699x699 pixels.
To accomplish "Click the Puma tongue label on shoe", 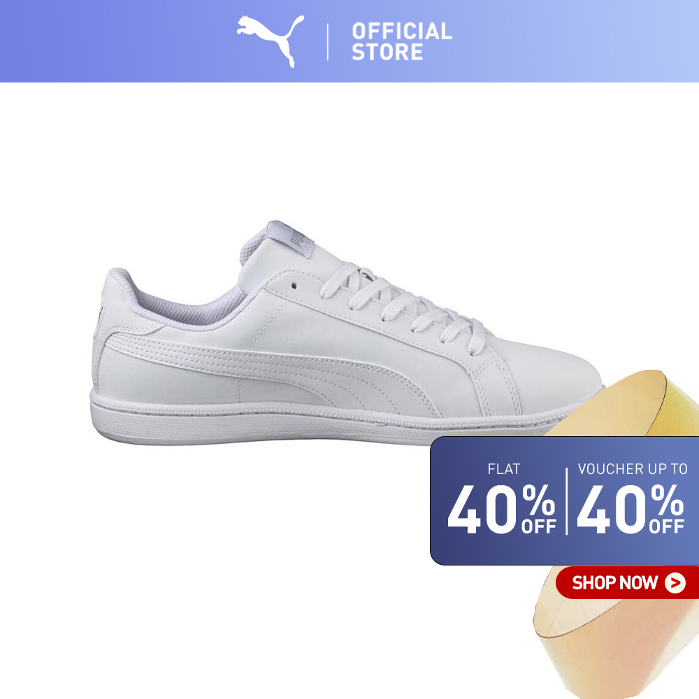I will (x=297, y=240).
